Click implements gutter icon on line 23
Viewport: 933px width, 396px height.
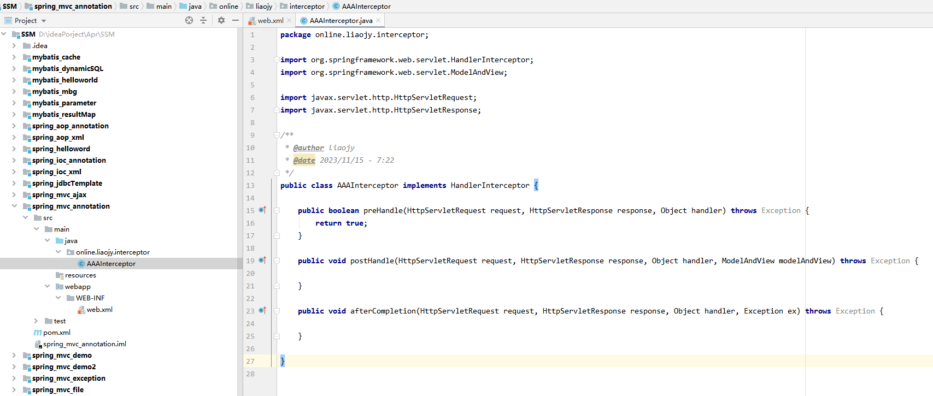(x=262, y=311)
